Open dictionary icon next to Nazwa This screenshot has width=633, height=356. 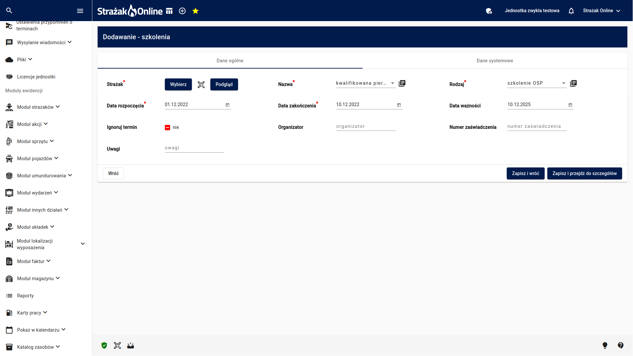pos(402,83)
